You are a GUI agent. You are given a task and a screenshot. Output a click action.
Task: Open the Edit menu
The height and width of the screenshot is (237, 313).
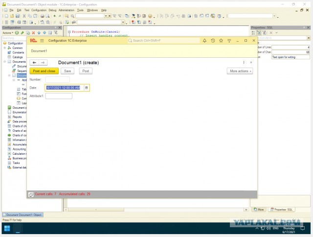19,10
